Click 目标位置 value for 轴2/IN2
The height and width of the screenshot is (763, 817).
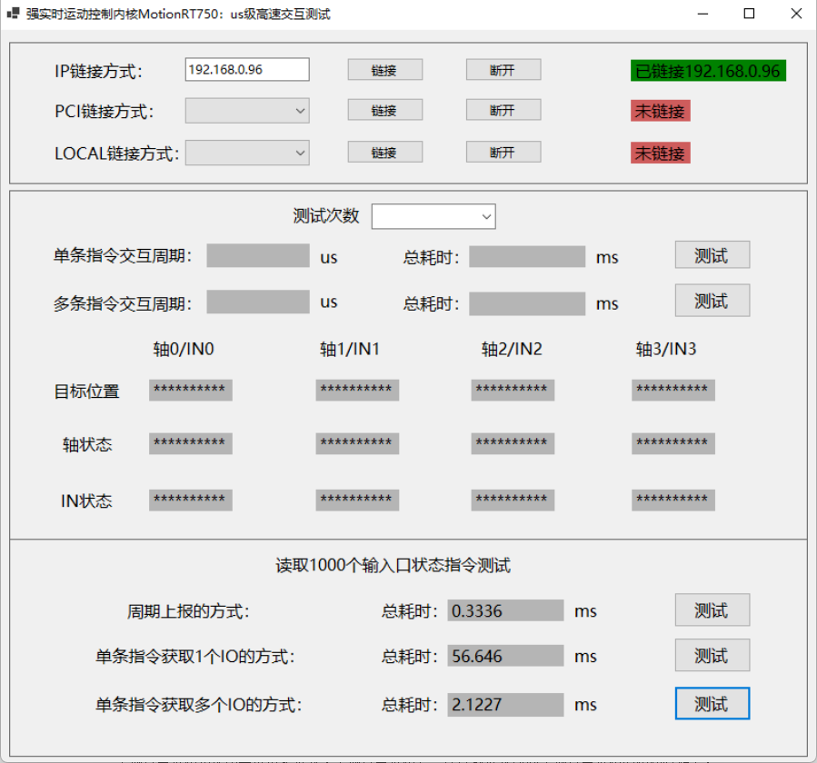(x=513, y=390)
